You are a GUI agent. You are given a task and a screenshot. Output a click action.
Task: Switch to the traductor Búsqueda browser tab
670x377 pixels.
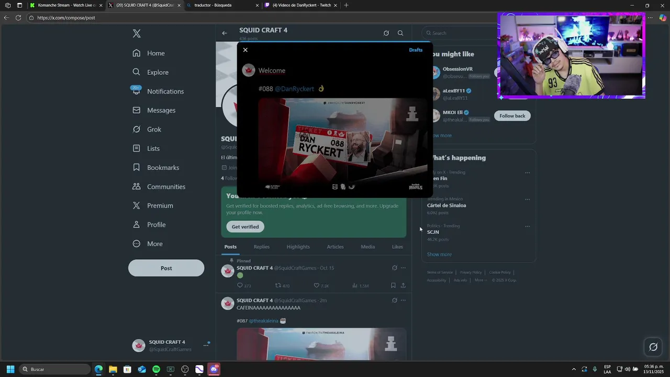click(224, 5)
